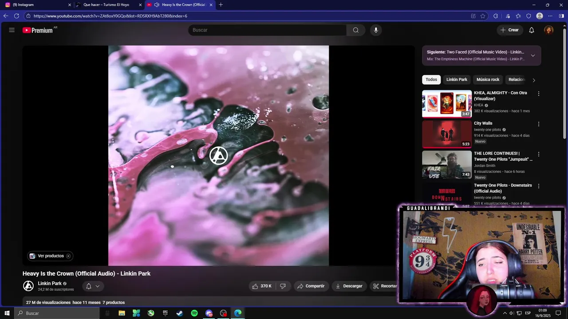Open the YouTube hamburger guide menu
Viewport: 568px width, 319px height.
(x=12, y=30)
